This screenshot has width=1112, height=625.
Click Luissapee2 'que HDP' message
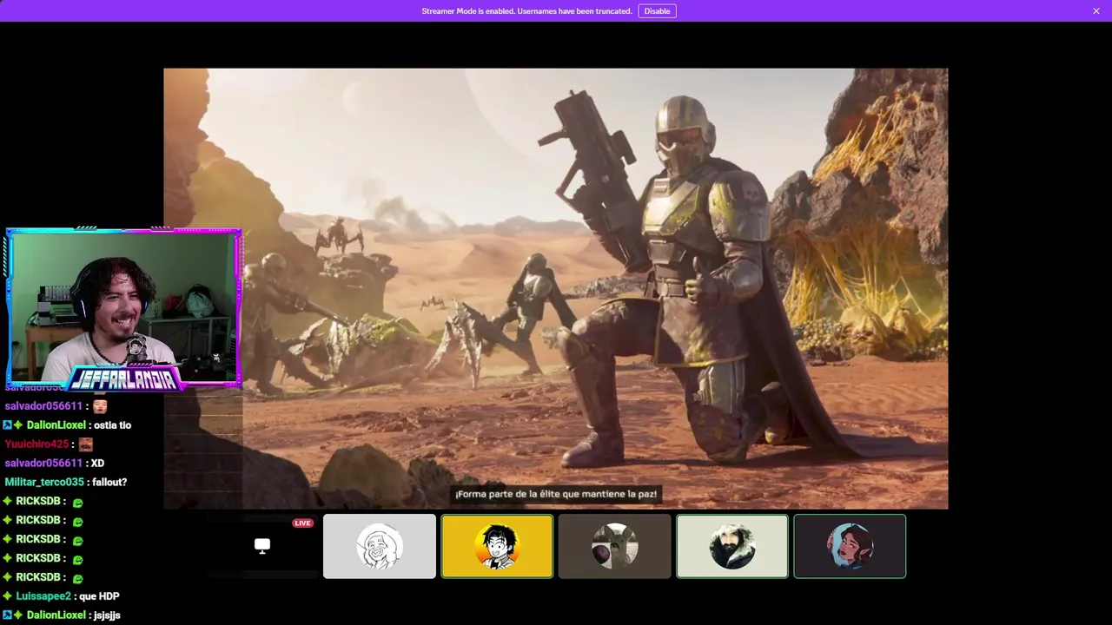pos(61,596)
